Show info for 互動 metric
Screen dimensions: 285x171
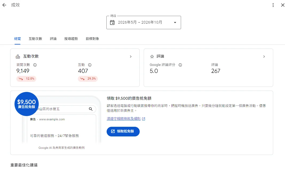pos(90,65)
